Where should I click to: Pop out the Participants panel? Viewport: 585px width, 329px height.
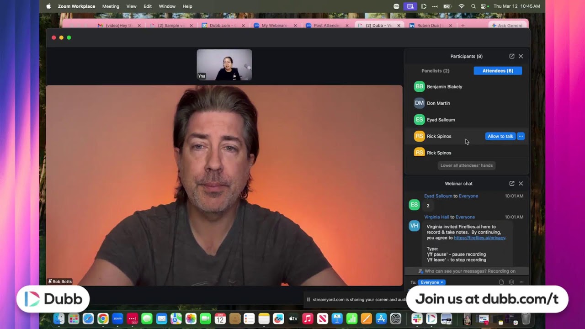click(x=512, y=56)
